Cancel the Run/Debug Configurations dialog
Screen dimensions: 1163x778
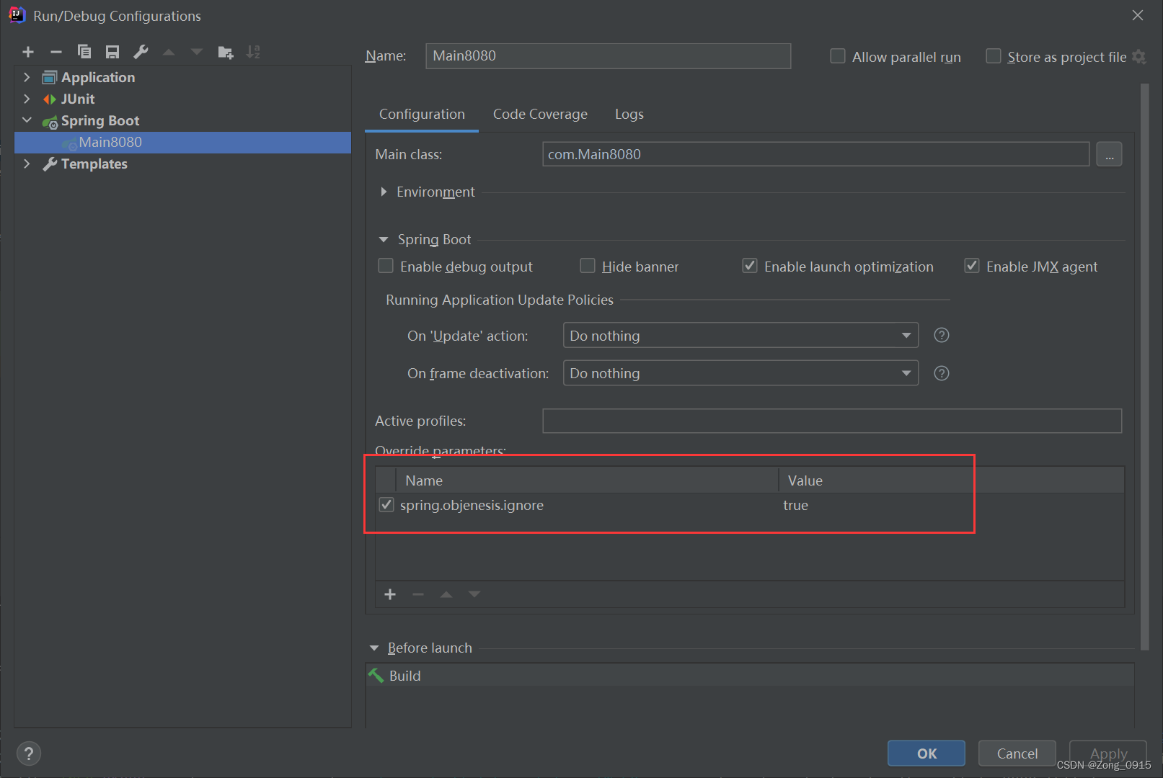1017,754
